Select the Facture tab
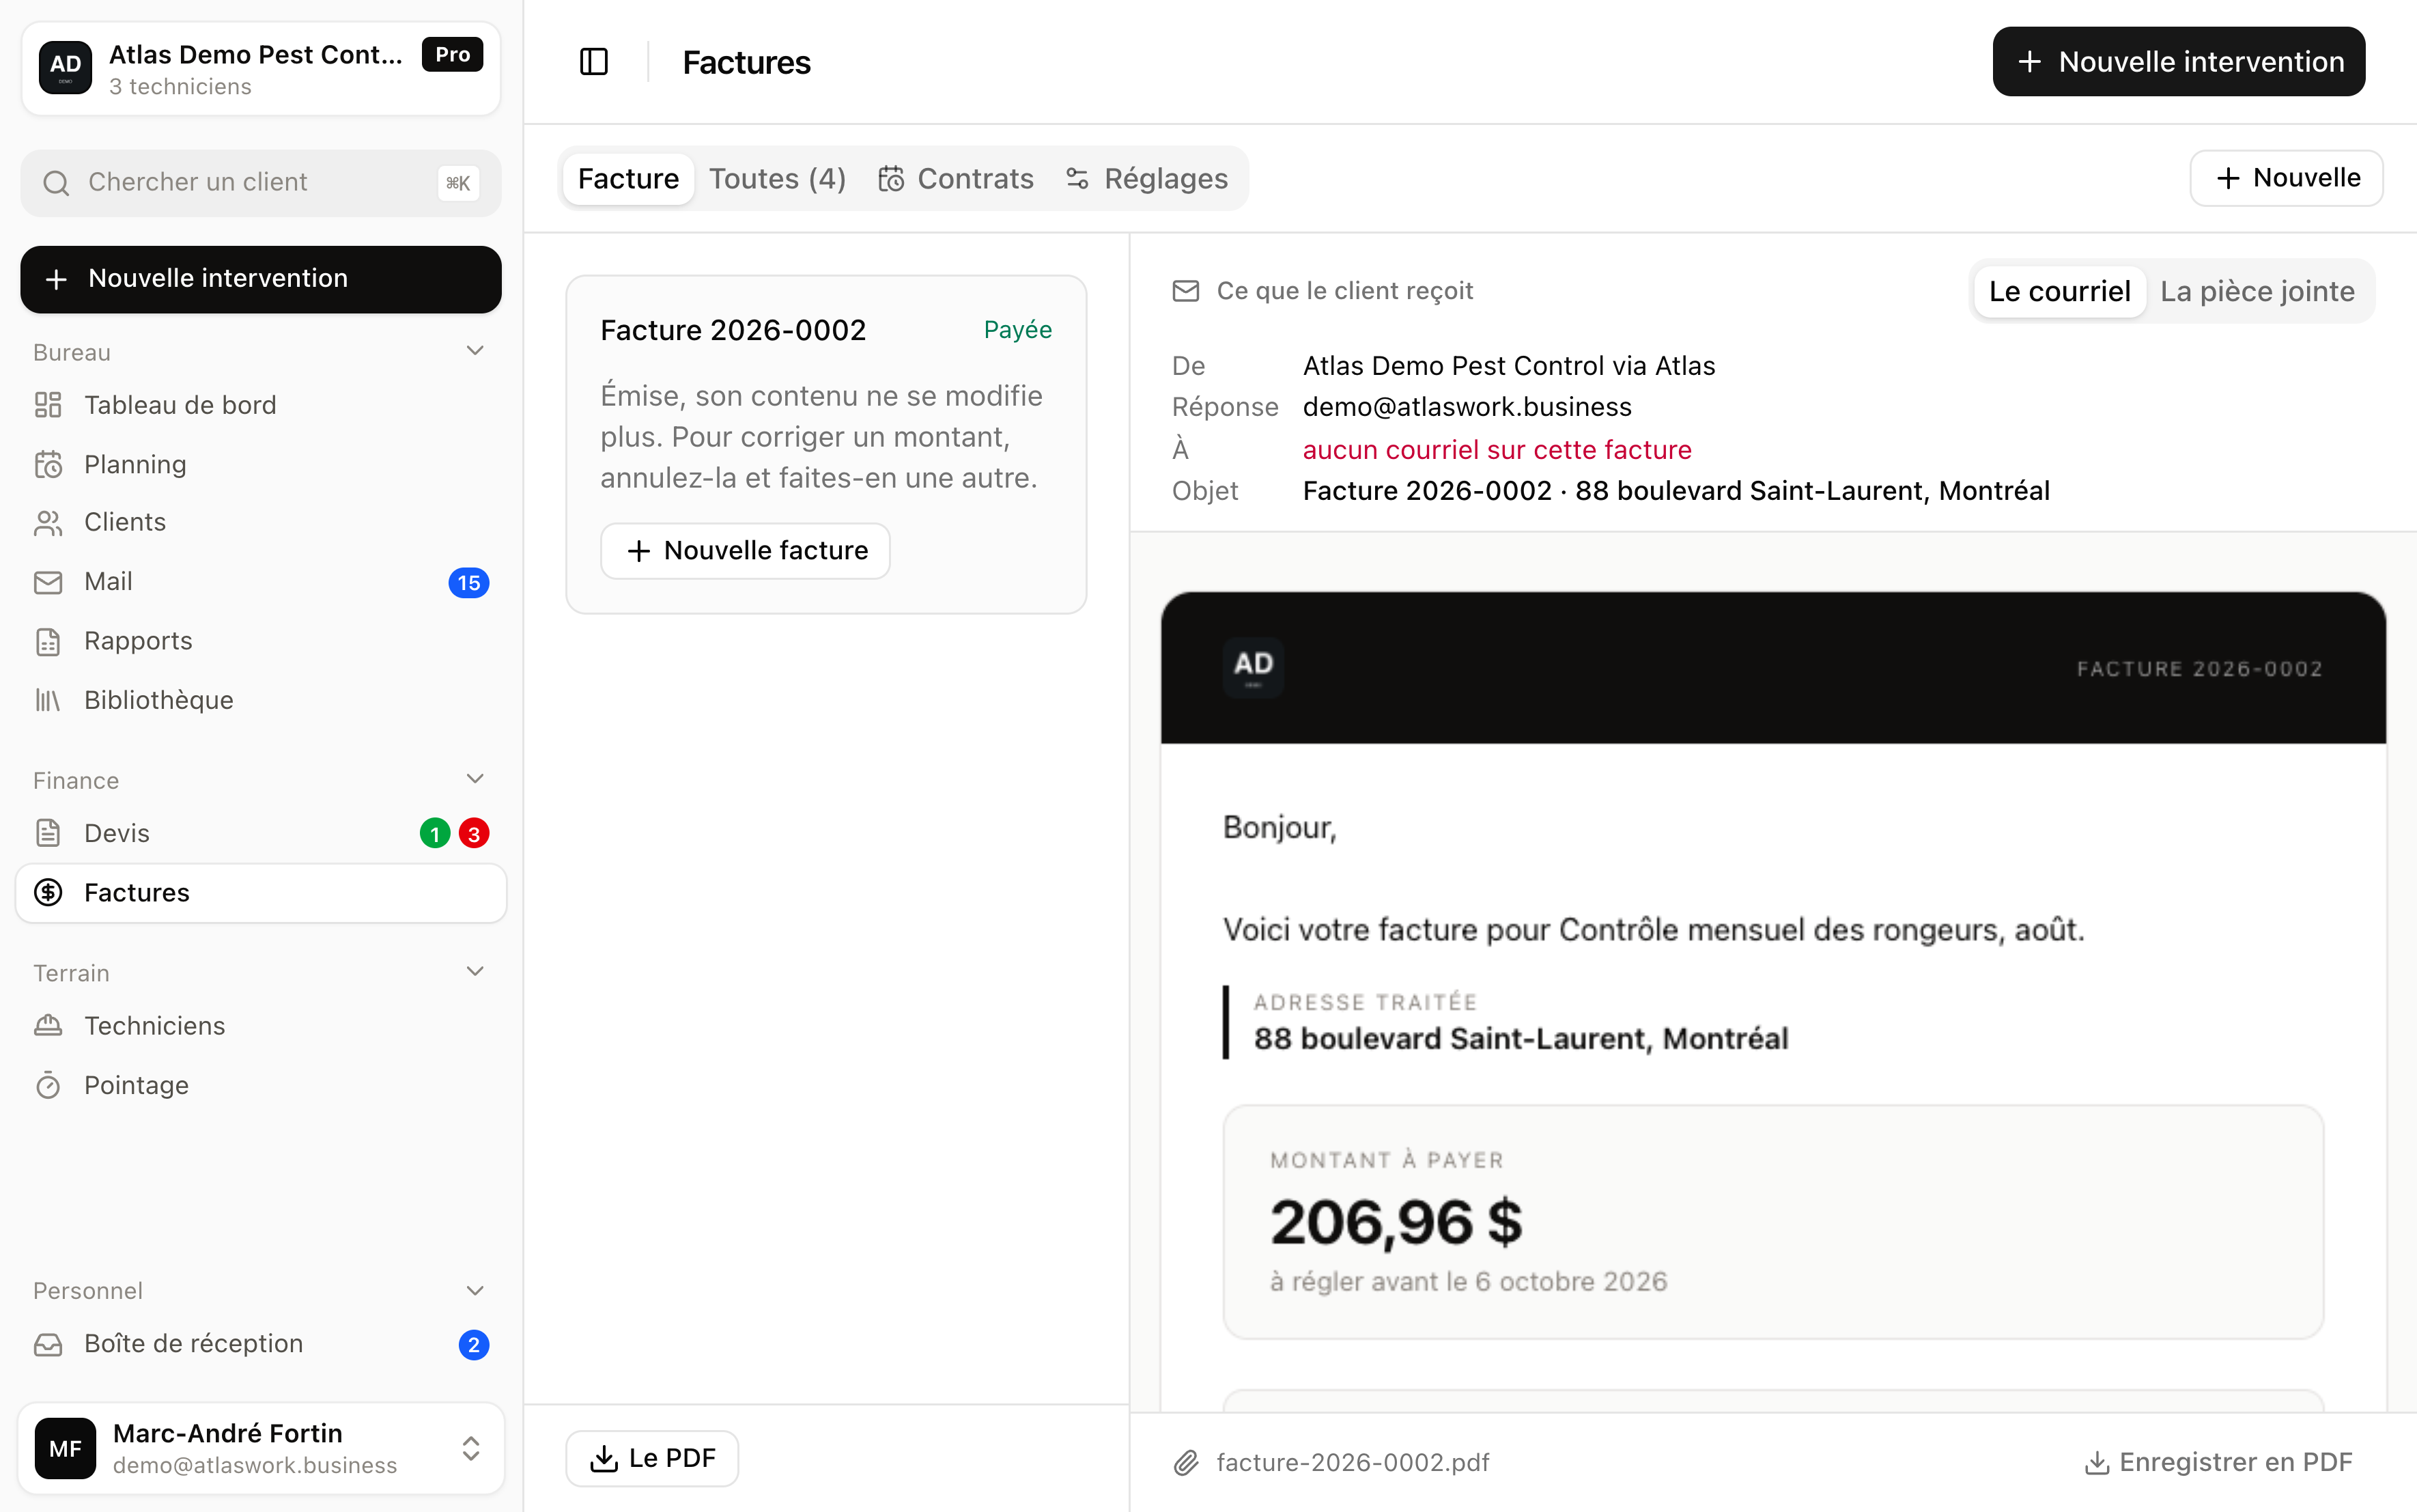The width and height of the screenshot is (2417, 1512). tap(627, 179)
